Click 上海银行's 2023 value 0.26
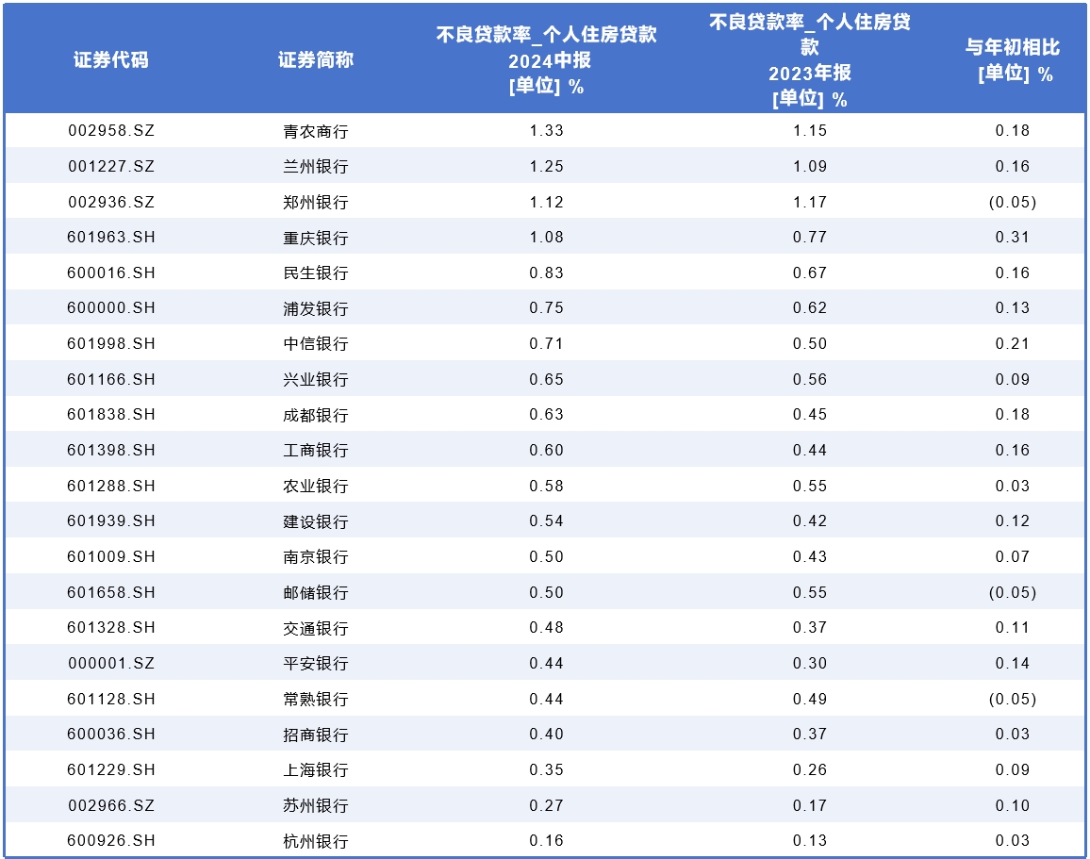Screen dimensions: 1090x859 pyautogui.click(x=810, y=770)
